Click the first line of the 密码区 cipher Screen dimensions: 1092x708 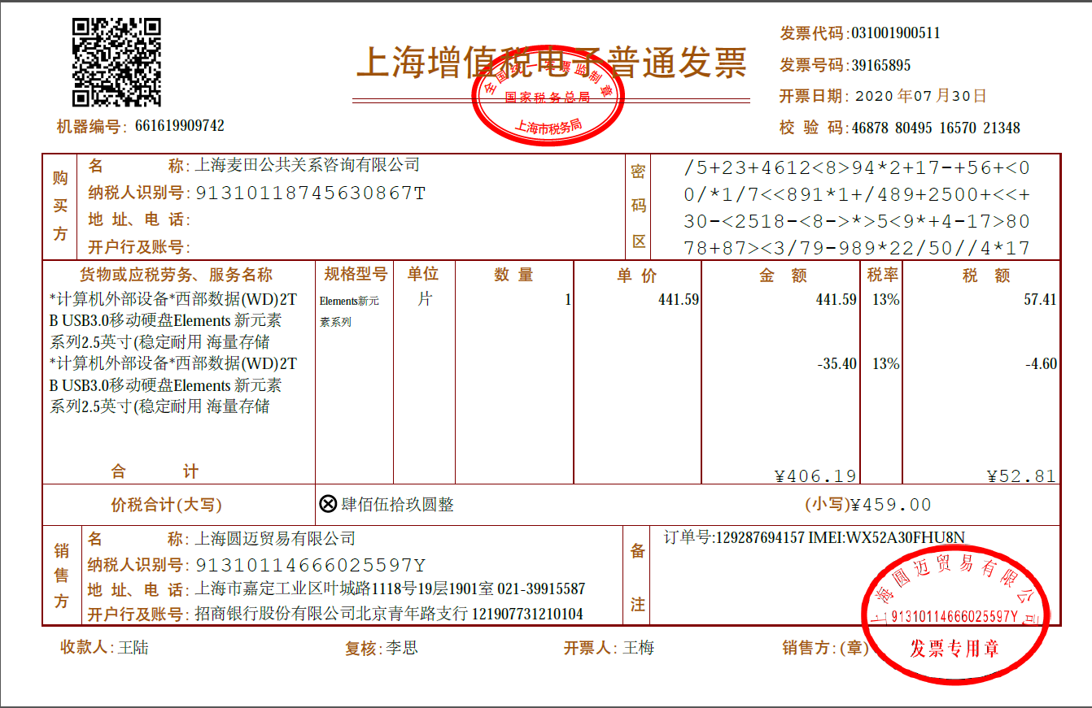tap(857, 168)
